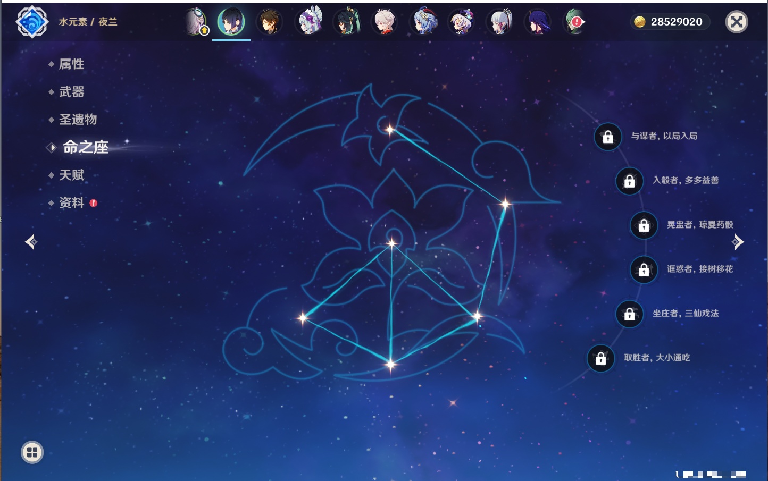Select the constellation label 诓惑者, 接树移花
768x481 pixels.
coord(700,269)
